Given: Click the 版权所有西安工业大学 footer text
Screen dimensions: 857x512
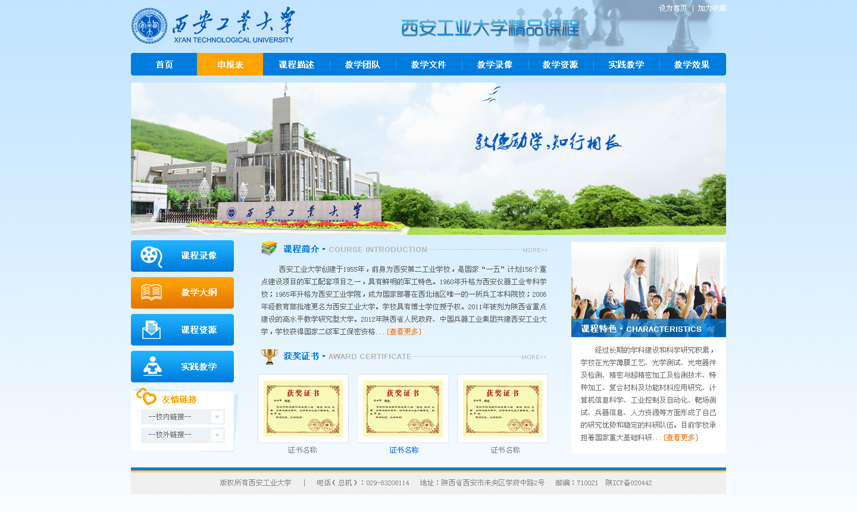Looking at the screenshot, I should pos(256,483).
